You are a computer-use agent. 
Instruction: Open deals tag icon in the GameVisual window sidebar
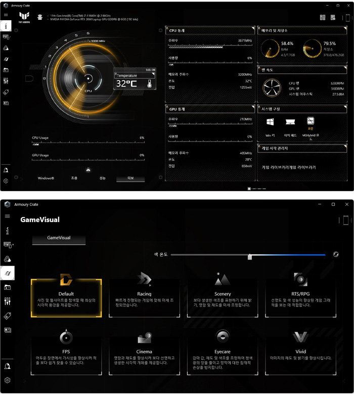[7, 316]
